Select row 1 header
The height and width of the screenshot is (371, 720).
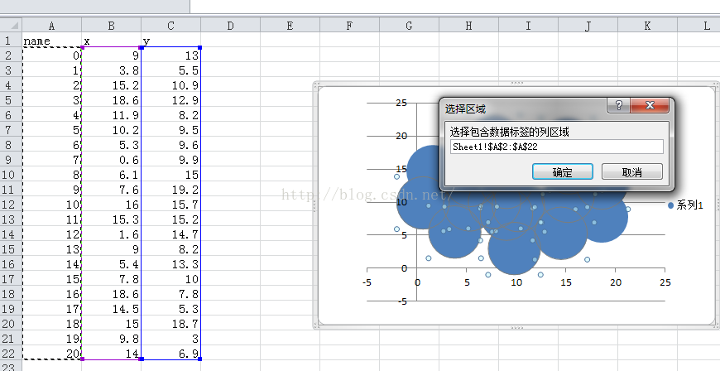point(11,41)
